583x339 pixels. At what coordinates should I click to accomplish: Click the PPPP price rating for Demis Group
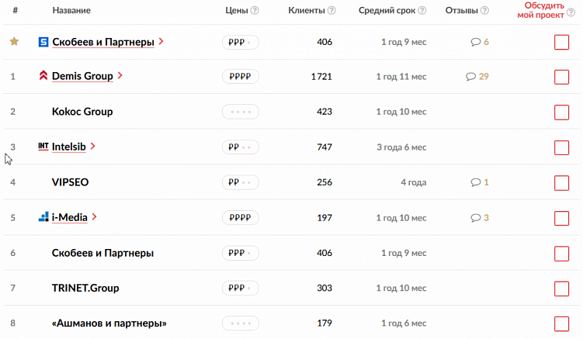240,77
